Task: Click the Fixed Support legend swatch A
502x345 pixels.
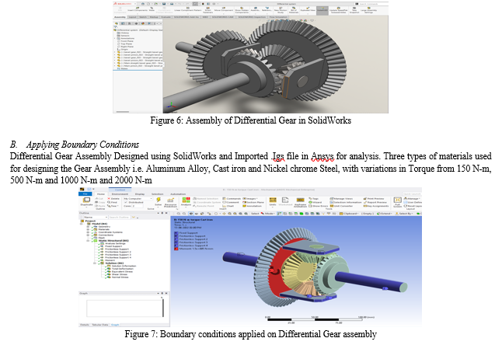Action: pos(176,233)
